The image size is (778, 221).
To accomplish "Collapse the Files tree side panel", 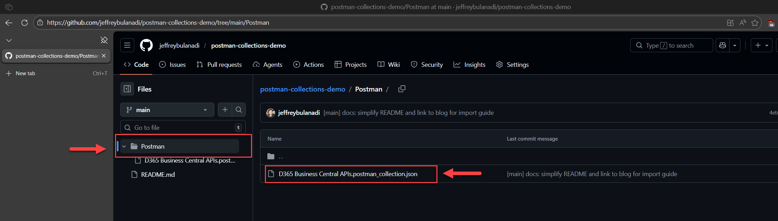I will tap(127, 89).
